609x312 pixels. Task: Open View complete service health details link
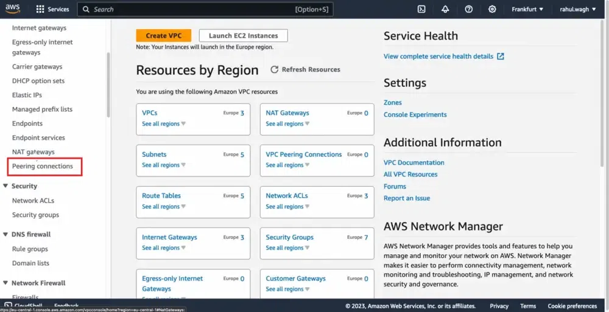(438, 57)
